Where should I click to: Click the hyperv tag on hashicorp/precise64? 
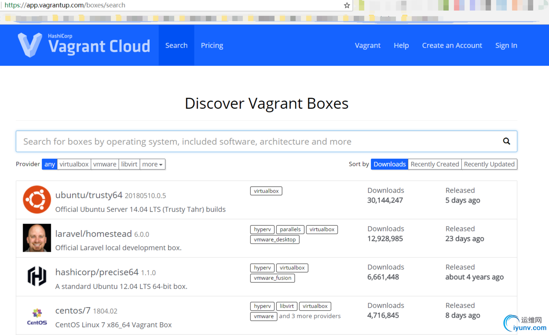tap(262, 268)
